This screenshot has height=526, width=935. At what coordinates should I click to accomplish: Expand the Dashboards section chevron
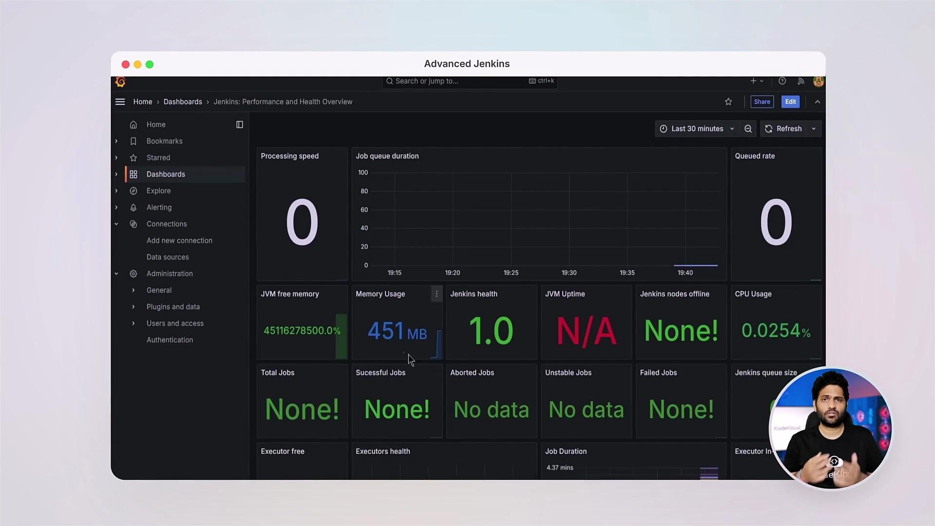coord(116,174)
